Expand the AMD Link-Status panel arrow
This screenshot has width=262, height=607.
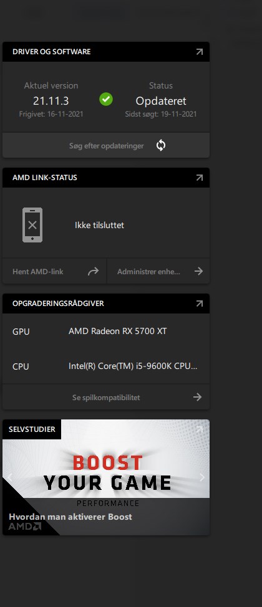[199, 178]
